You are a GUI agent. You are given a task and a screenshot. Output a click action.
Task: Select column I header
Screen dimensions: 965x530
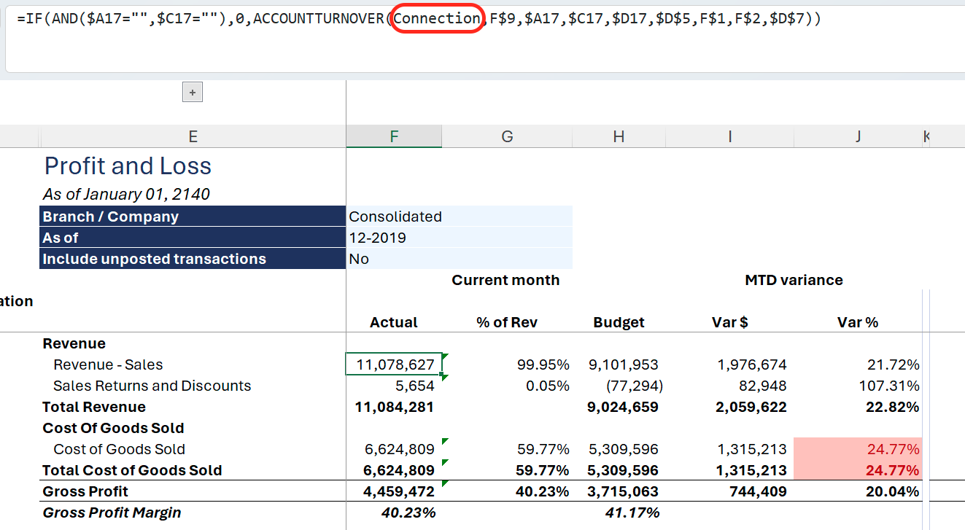(729, 136)
